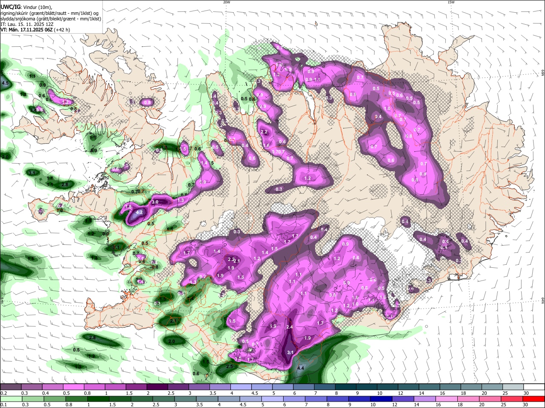Click the 'VT: Mán. 17.11.2025 06Z (+42 h)' line
This screenshot has width=545, height=408.
coord(35,30)
